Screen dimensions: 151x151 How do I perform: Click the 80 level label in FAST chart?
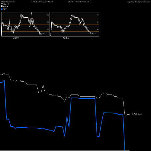click(48, 15)
